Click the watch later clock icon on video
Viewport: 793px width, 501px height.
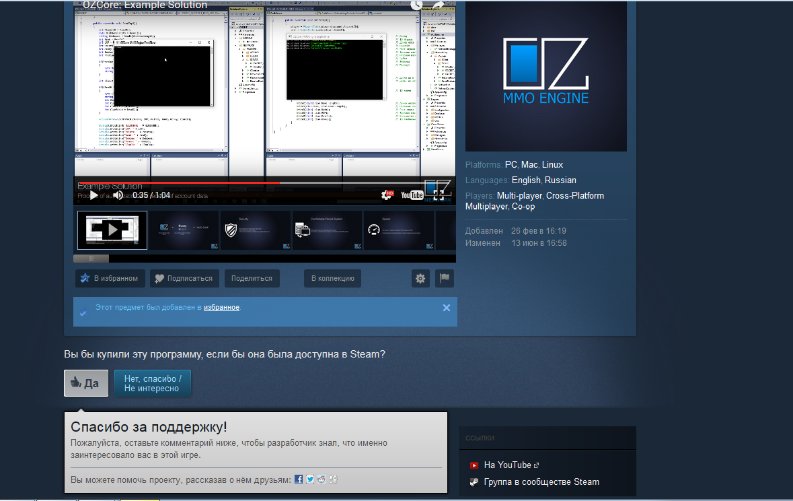pos(416,5)
